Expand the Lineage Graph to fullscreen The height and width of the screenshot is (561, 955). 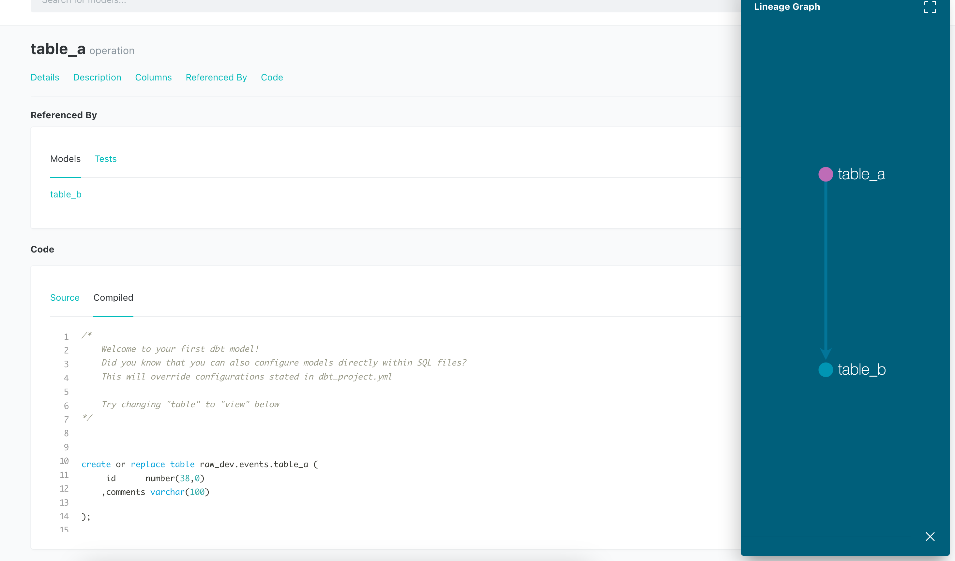click(x=930, y=7)
